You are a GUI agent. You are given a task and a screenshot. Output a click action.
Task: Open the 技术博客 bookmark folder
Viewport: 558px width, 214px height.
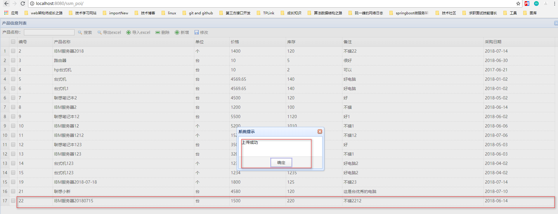point(145,13)
